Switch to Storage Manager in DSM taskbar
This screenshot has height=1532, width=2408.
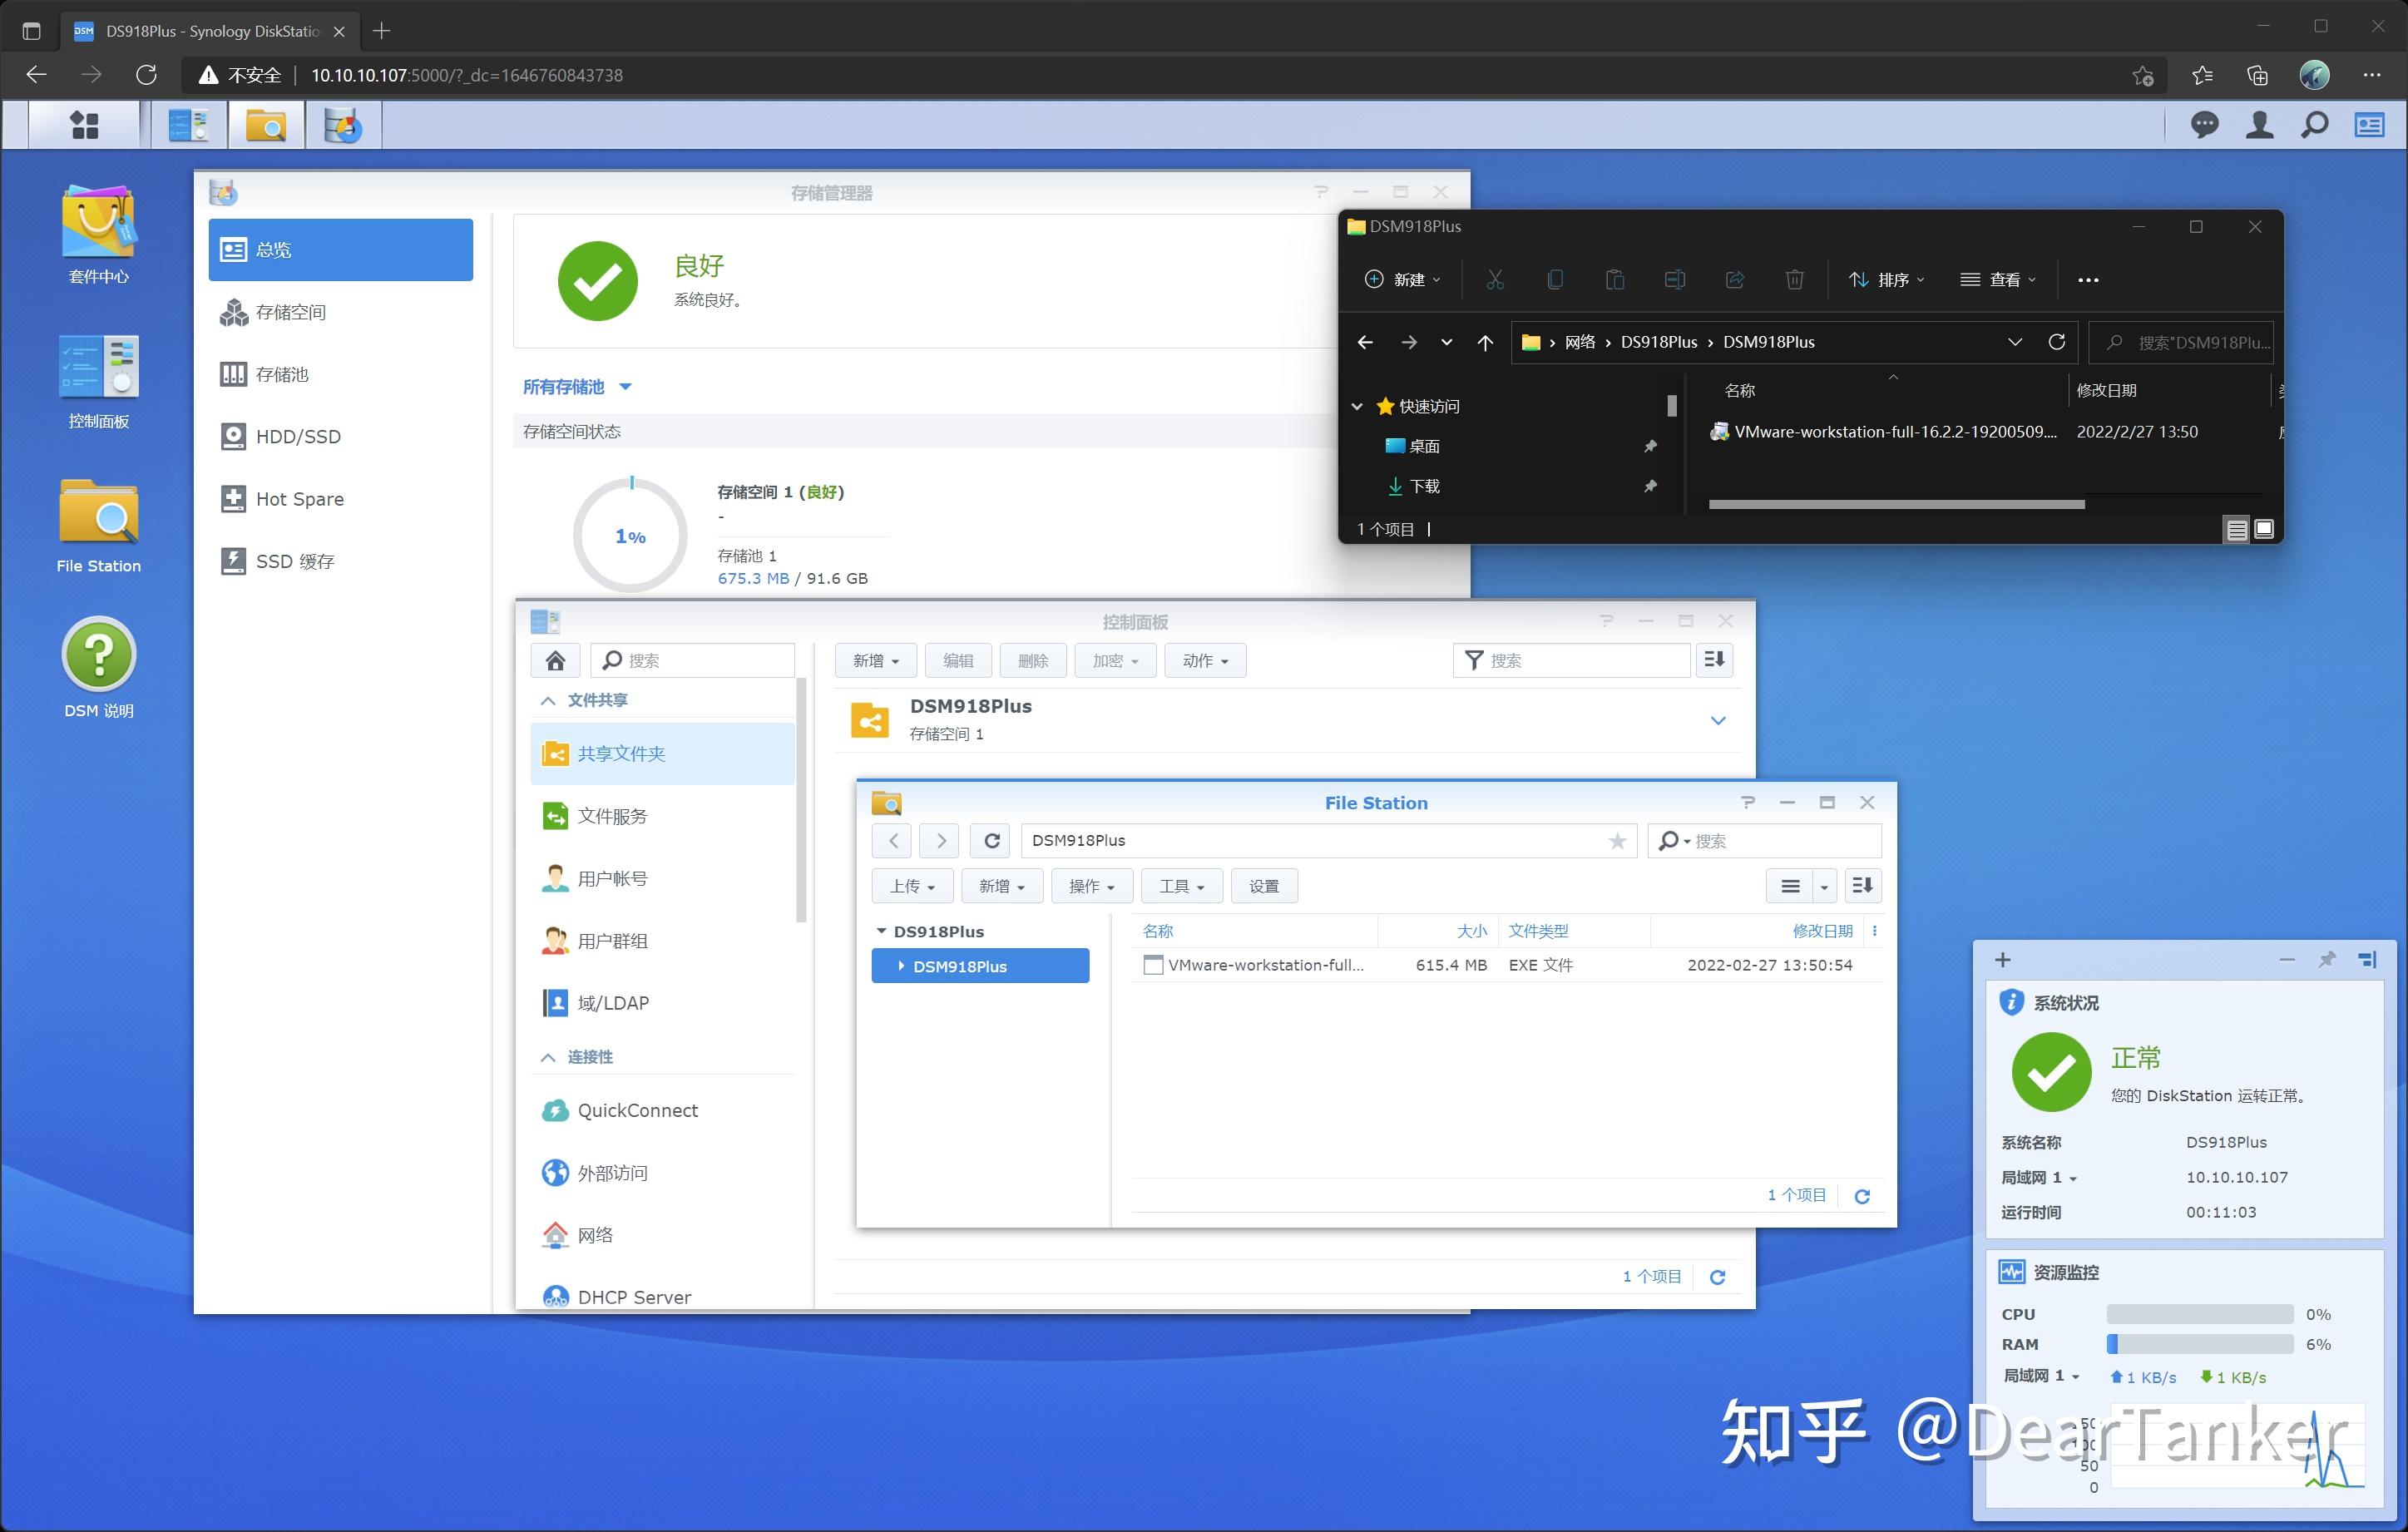[x=343, y=126]
